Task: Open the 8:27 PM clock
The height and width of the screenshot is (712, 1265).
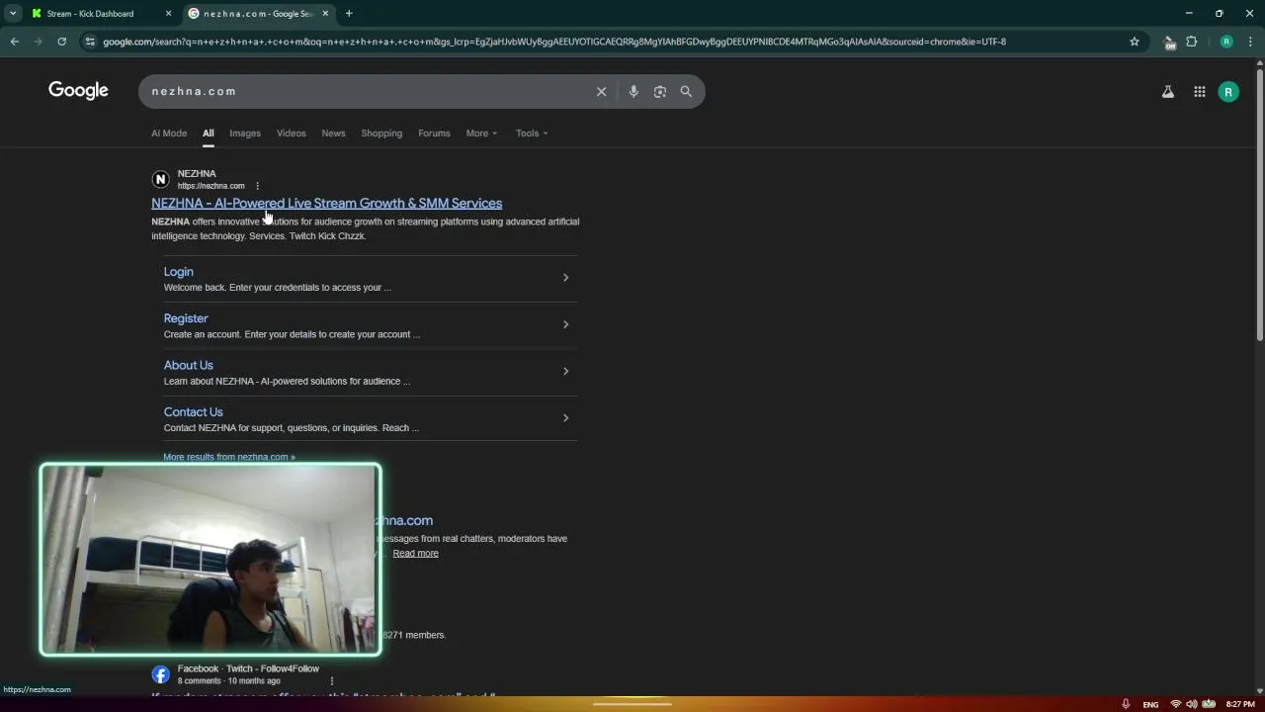Action: (x=1240, y=705)
